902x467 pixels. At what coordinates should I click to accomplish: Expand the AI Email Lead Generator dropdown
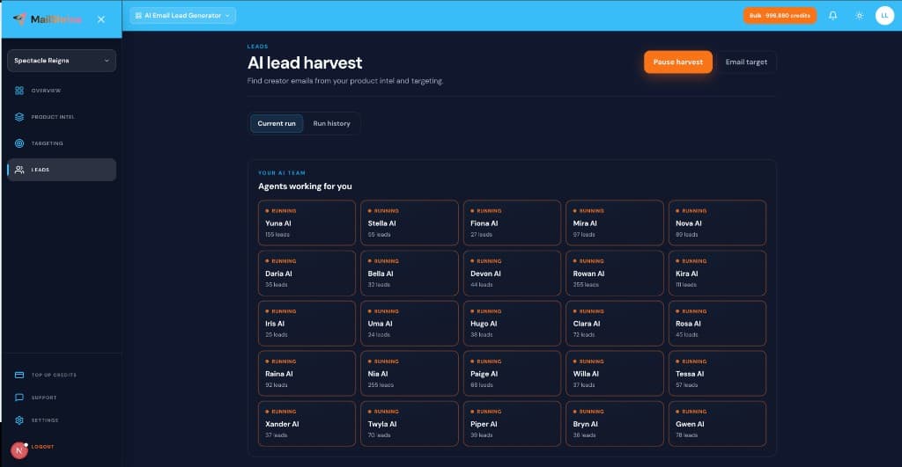pyautogui.click(x=183, y=16)
